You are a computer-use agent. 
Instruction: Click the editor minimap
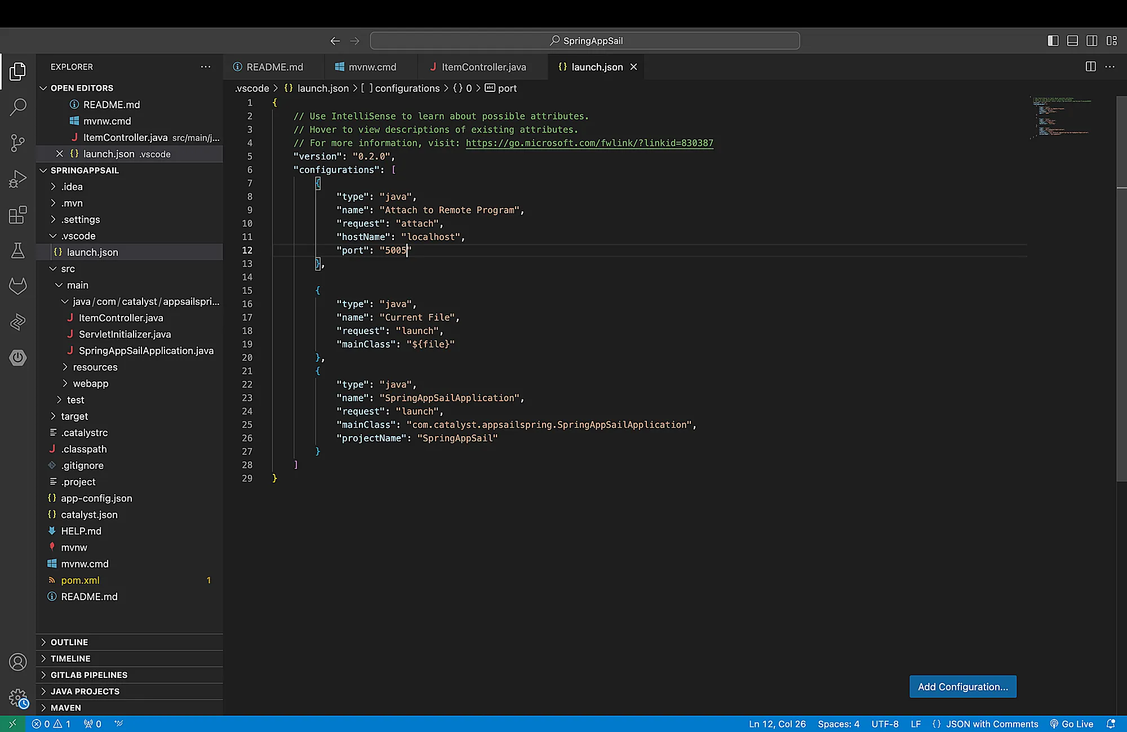click(x=1062, y=117)
